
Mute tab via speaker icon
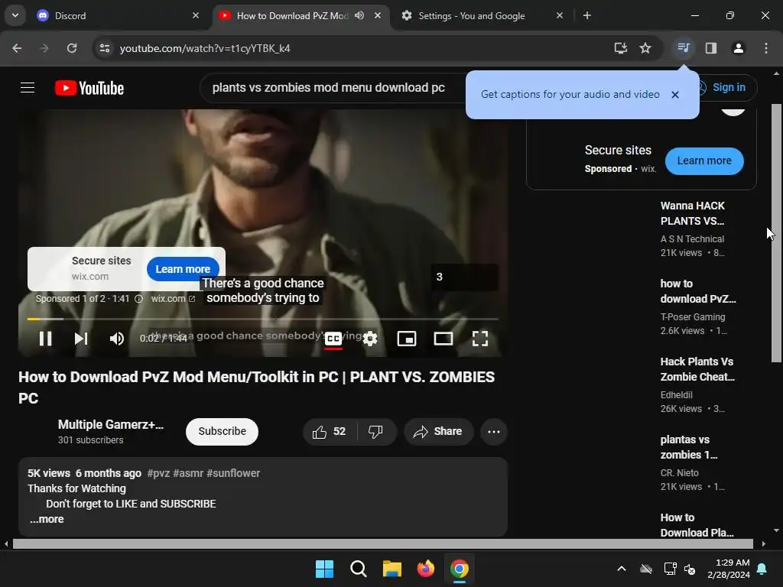point(359,15)
